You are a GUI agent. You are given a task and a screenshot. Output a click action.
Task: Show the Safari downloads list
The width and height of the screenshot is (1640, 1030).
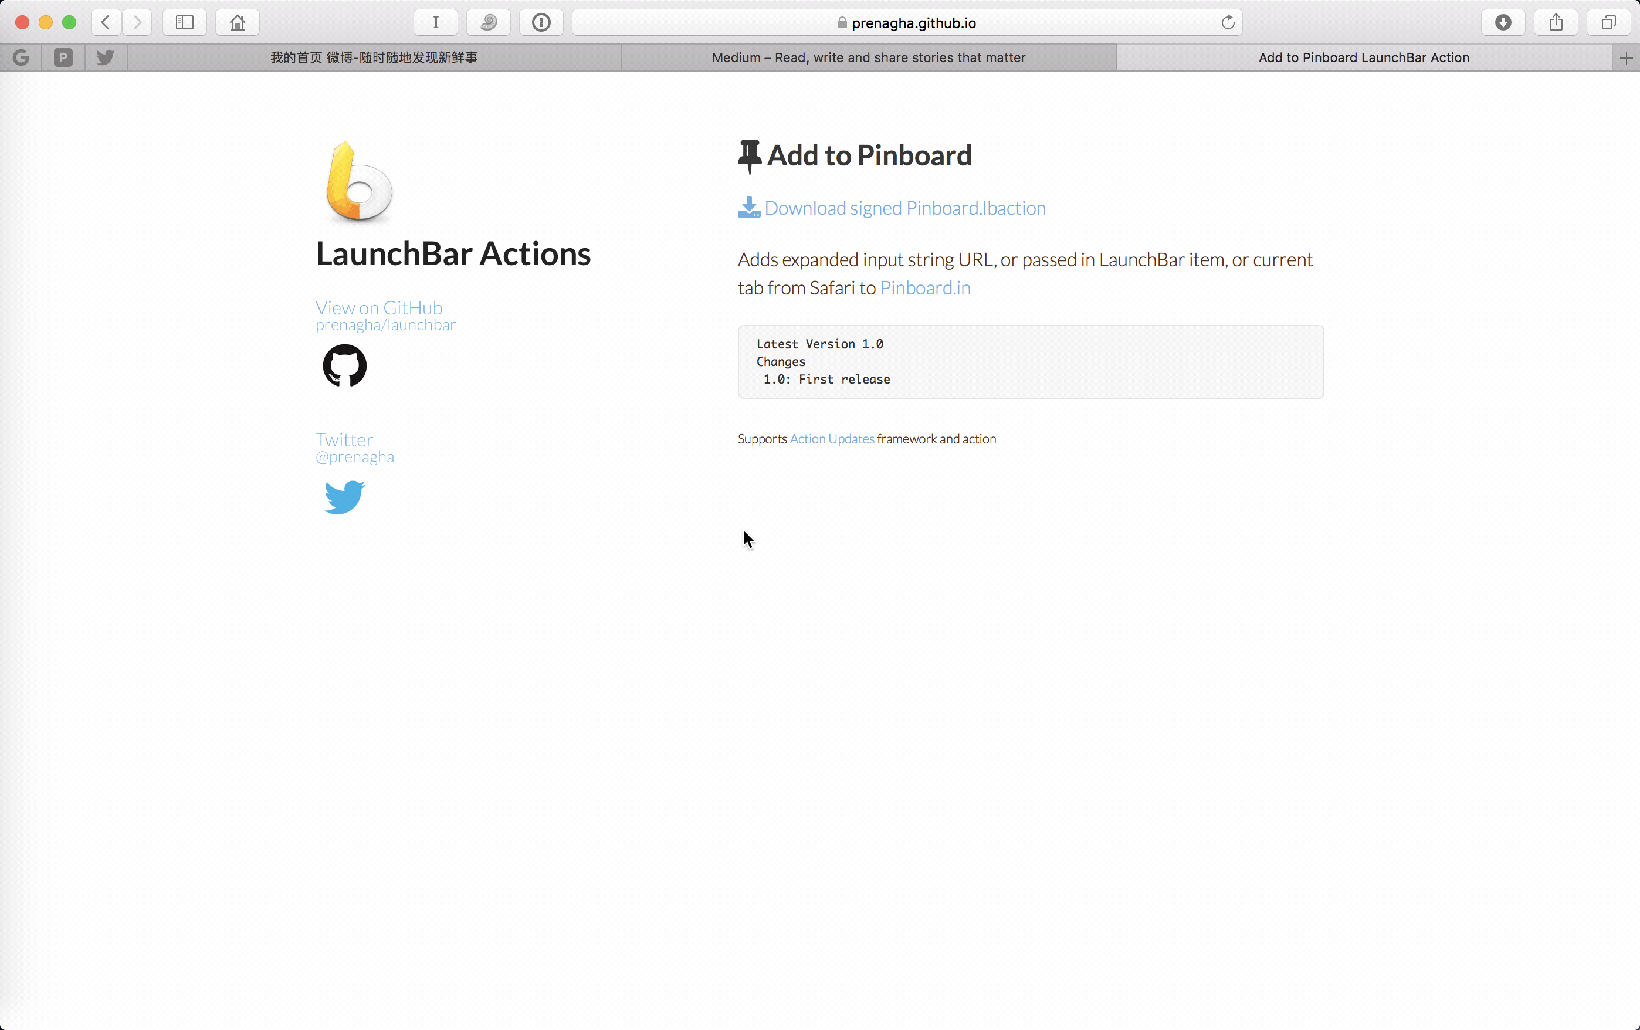click(x=1503, y=22)
